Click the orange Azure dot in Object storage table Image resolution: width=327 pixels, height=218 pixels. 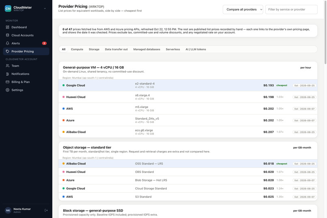click(x=64, y=180)
